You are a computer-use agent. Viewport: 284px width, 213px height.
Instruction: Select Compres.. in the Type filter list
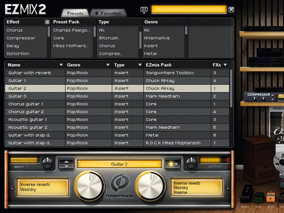click(x=110, y=54)
